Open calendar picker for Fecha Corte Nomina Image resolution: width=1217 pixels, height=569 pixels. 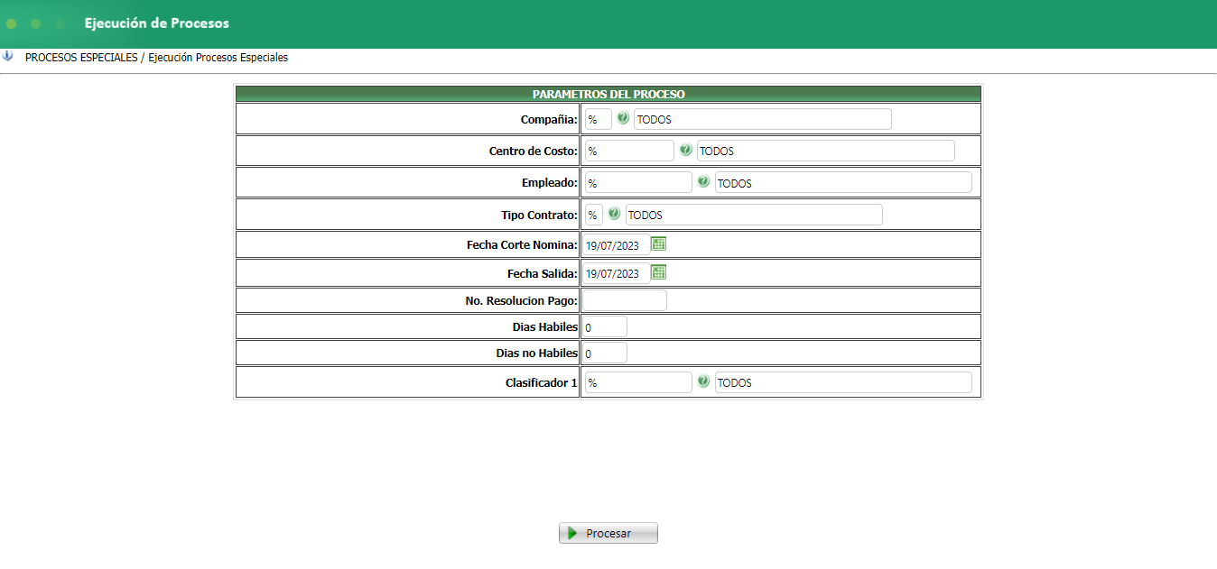pyautogui.click(x=659, y=243)
